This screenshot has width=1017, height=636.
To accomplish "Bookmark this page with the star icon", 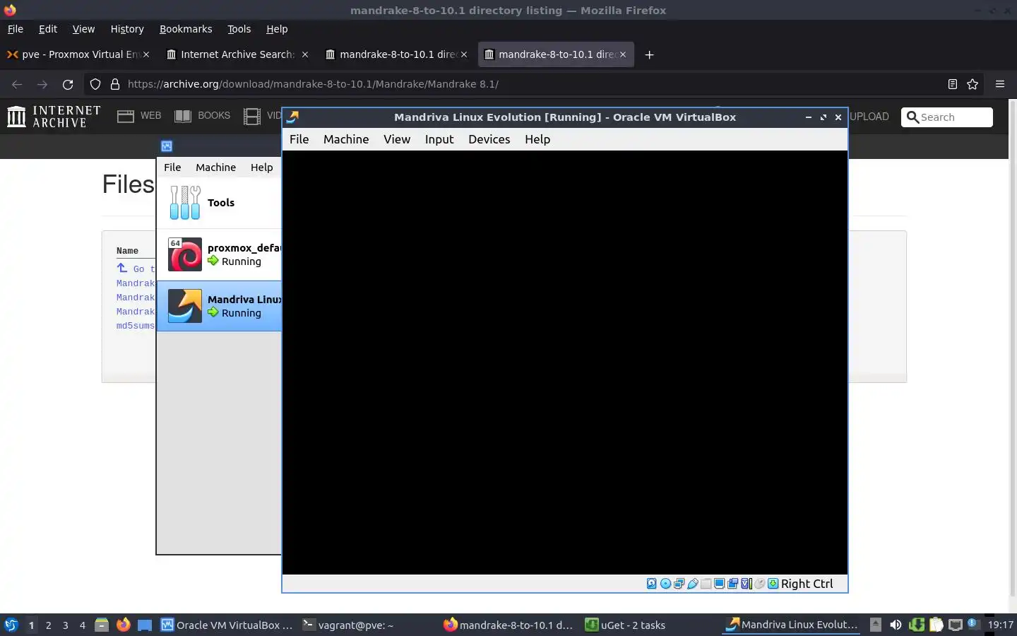I will 973,84.
